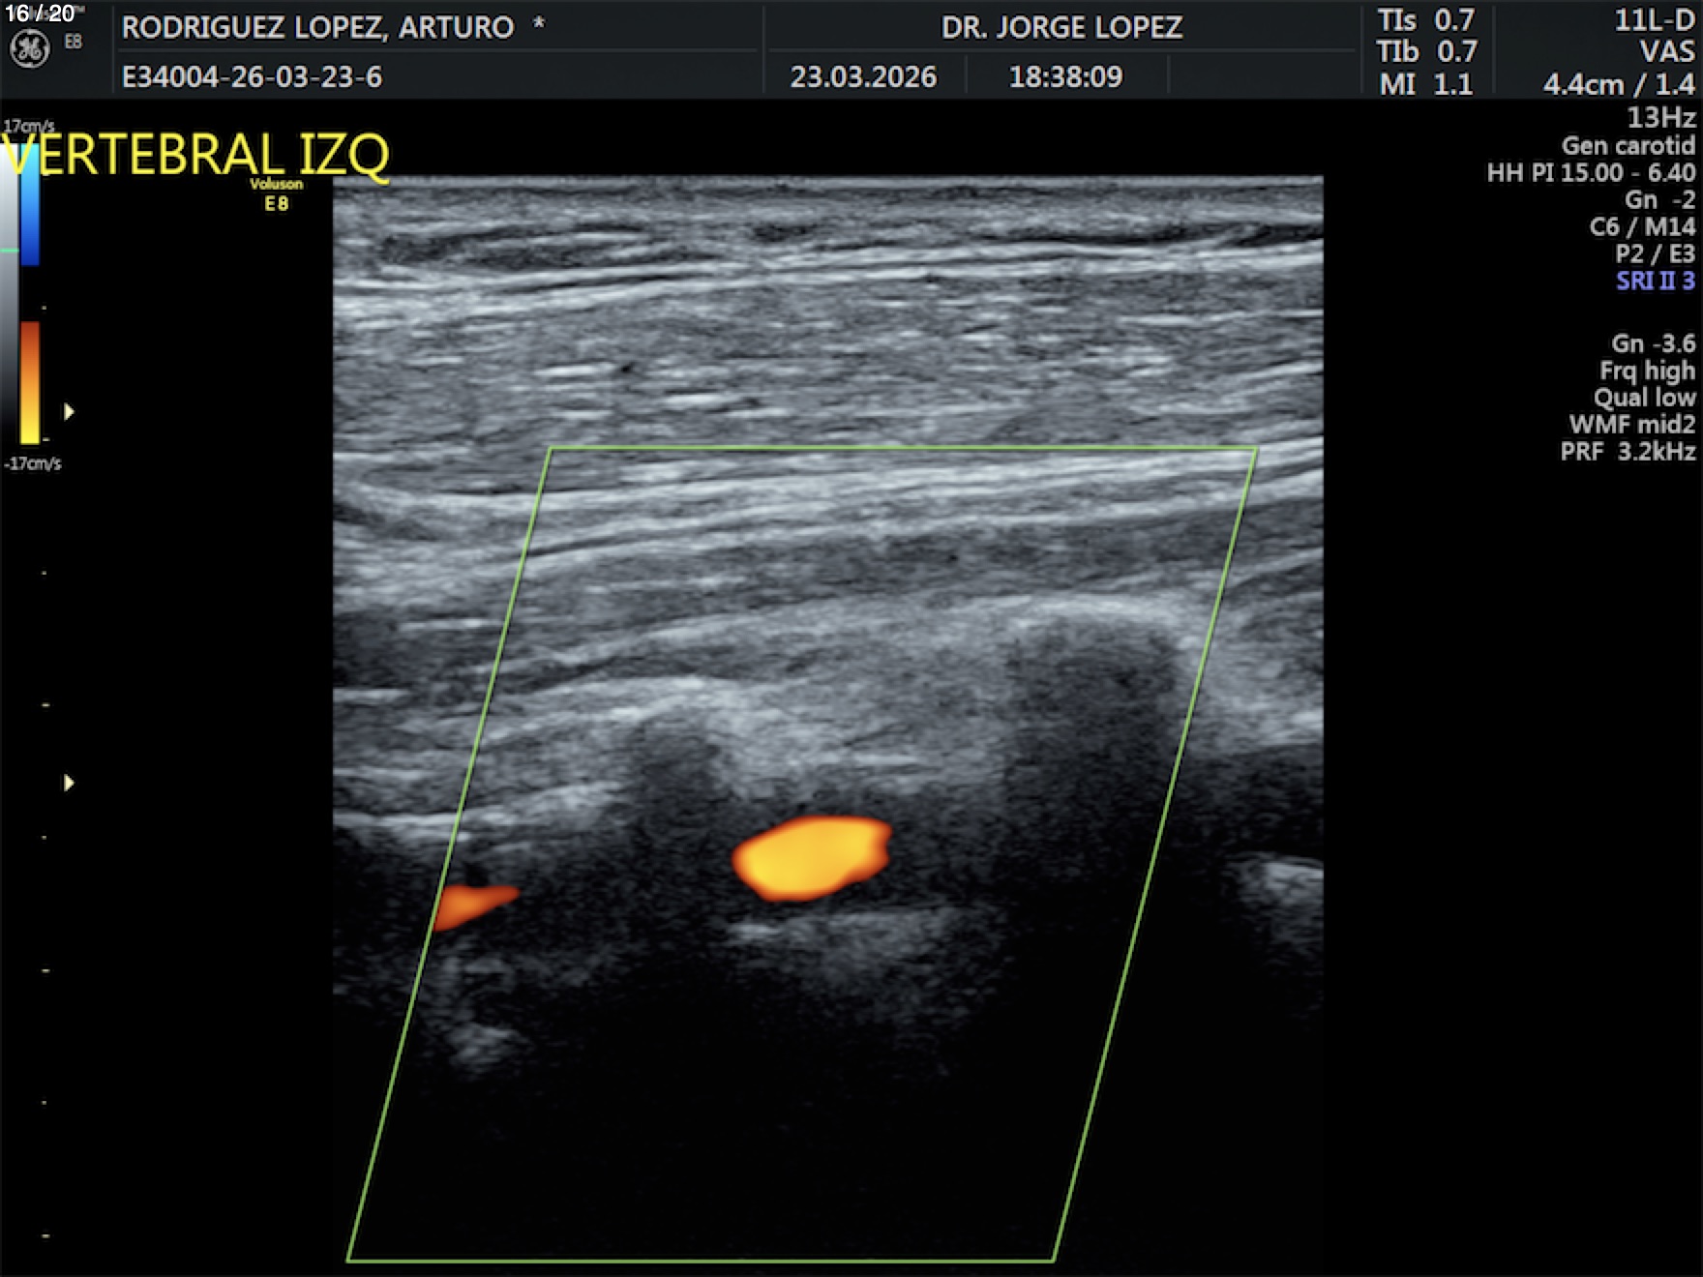Screen dimensions: 1703x1277
Task: Select the VERTEBRAL IZQ annotation text
Action: pyautogui.click(x=196, y=155)
